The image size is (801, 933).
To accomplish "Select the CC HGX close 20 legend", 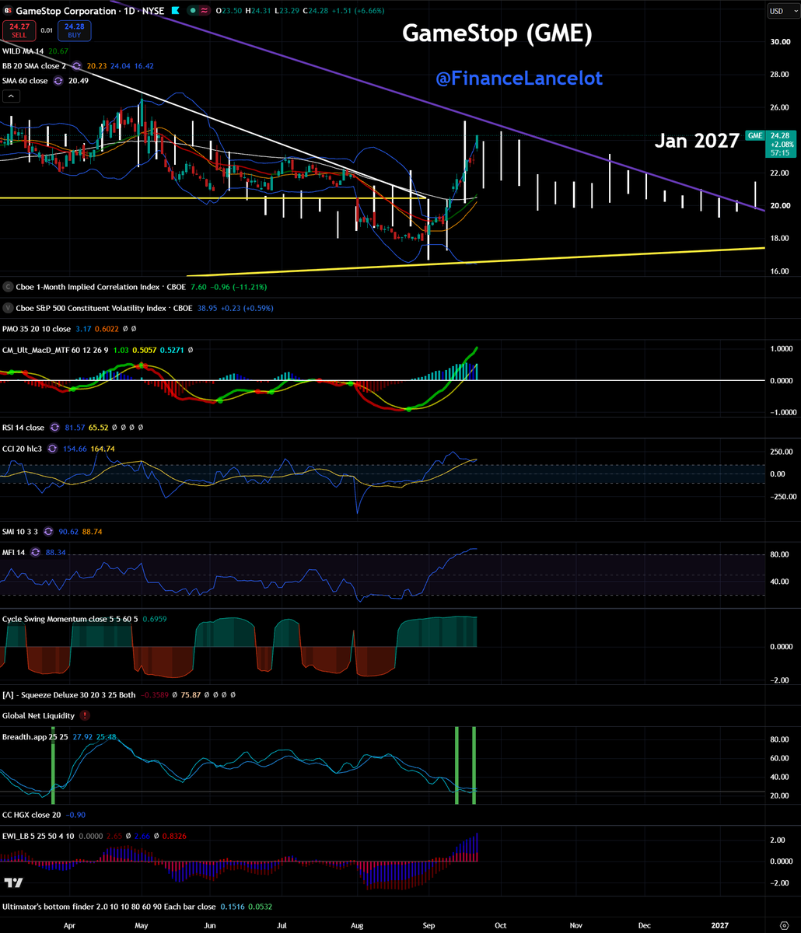I will pyautogui.click(x=32, y=815).
